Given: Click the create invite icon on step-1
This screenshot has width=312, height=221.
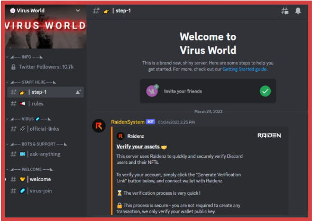Looking at the screenshot, I should pos(78,92).
